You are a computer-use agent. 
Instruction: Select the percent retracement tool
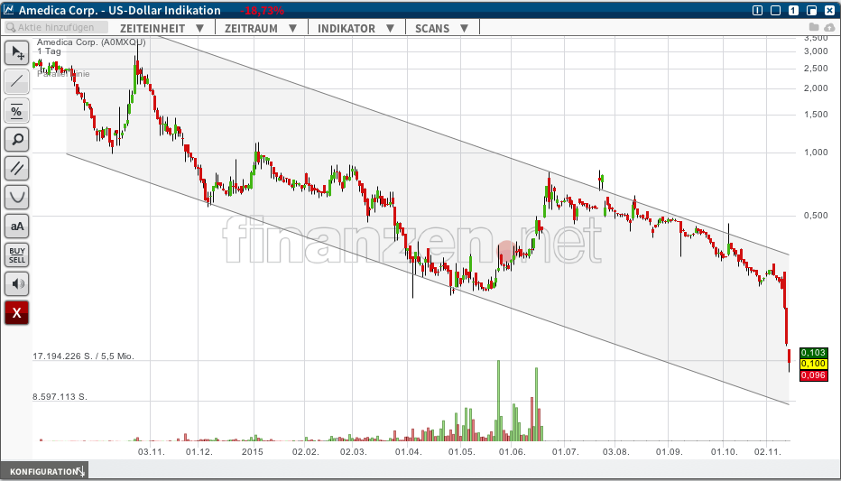coord(16,110)
